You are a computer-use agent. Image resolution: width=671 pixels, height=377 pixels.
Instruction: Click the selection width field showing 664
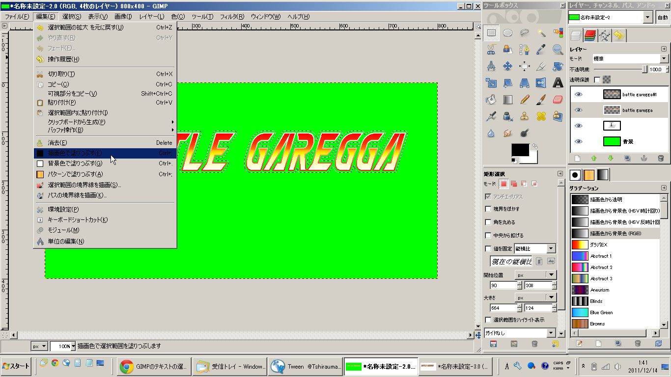click(503, 308)
